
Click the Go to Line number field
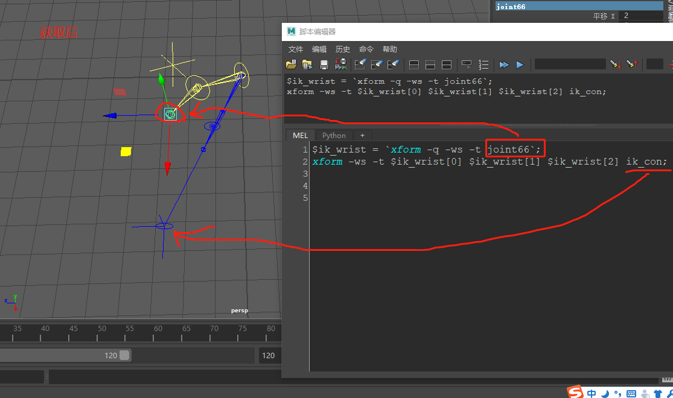(654, 65)
